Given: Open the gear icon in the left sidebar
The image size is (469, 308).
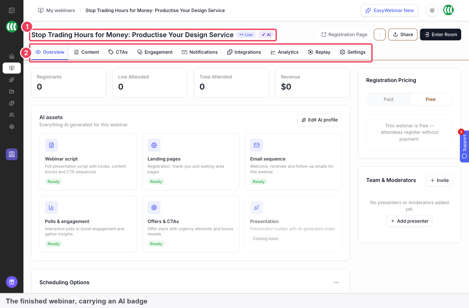Looking at the screenshot, I should [x=12, y=127].
